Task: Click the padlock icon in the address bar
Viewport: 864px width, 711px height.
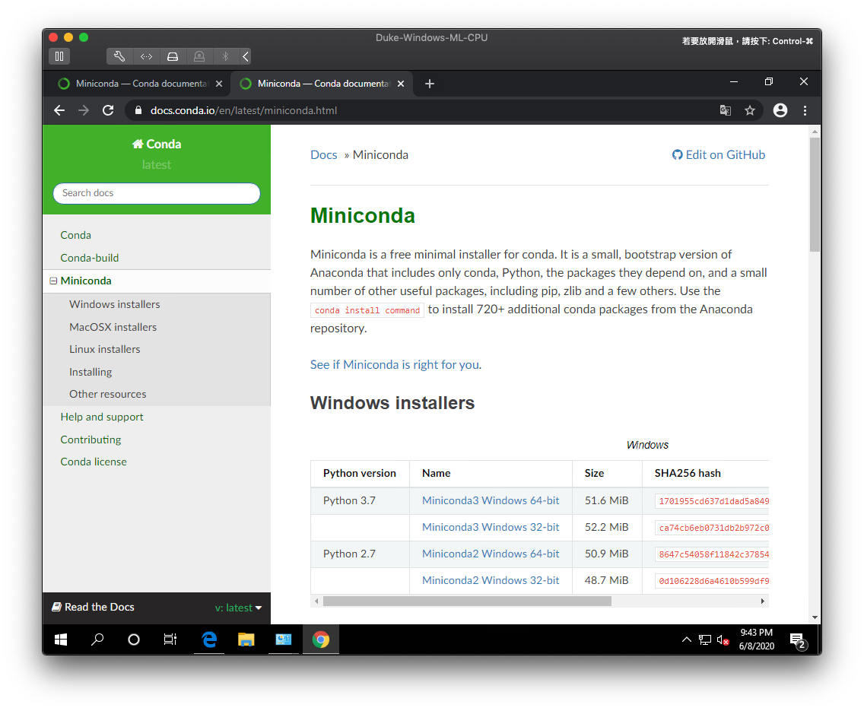Action: (x=137, y=110)
